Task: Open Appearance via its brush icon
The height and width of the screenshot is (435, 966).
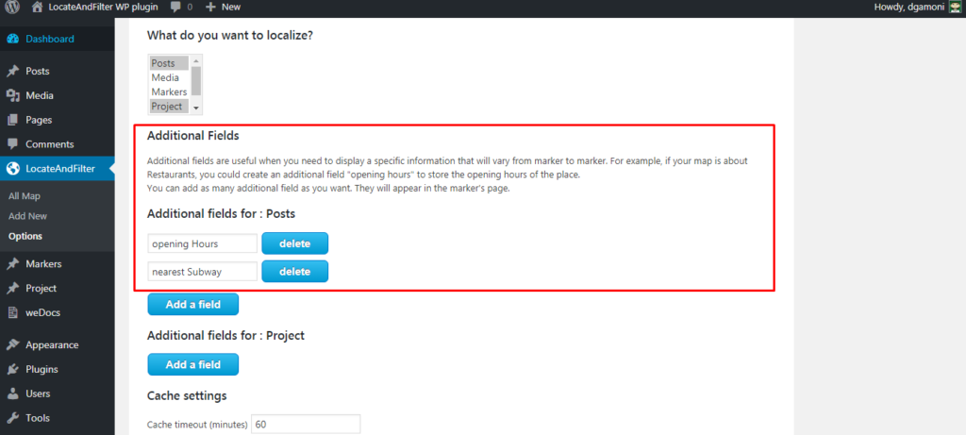Action: click(x=13, y=345)
